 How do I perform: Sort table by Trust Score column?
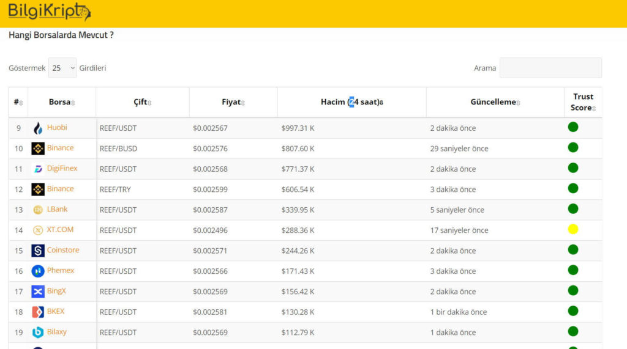click(583, 102)
